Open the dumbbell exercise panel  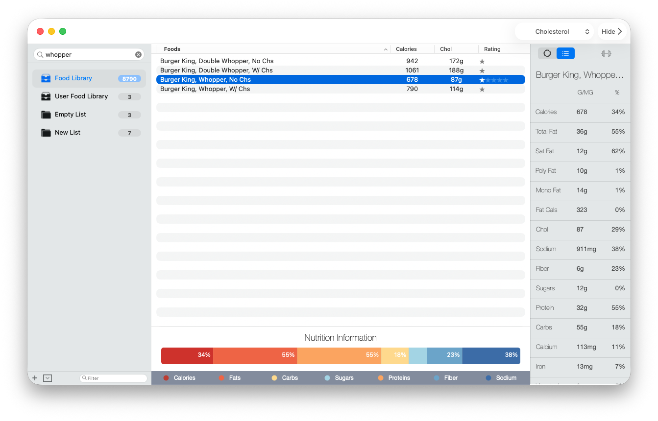click(606, 53)
